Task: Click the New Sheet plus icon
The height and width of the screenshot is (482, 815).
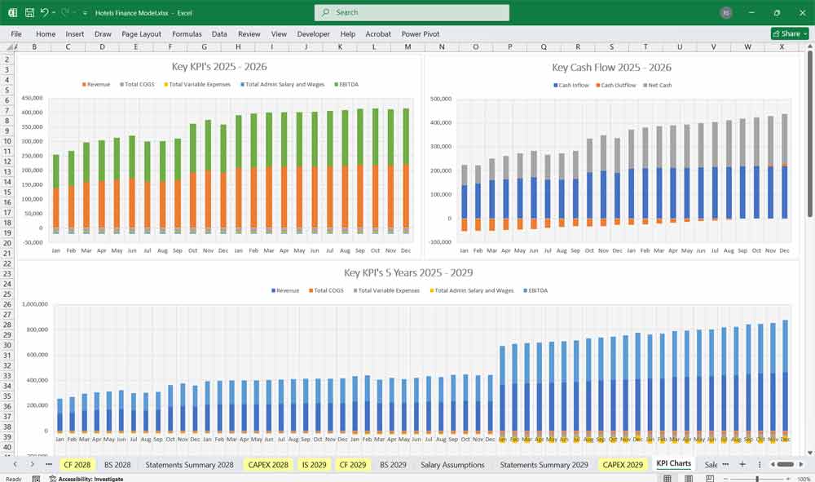Action: click(x=742, y=464)
